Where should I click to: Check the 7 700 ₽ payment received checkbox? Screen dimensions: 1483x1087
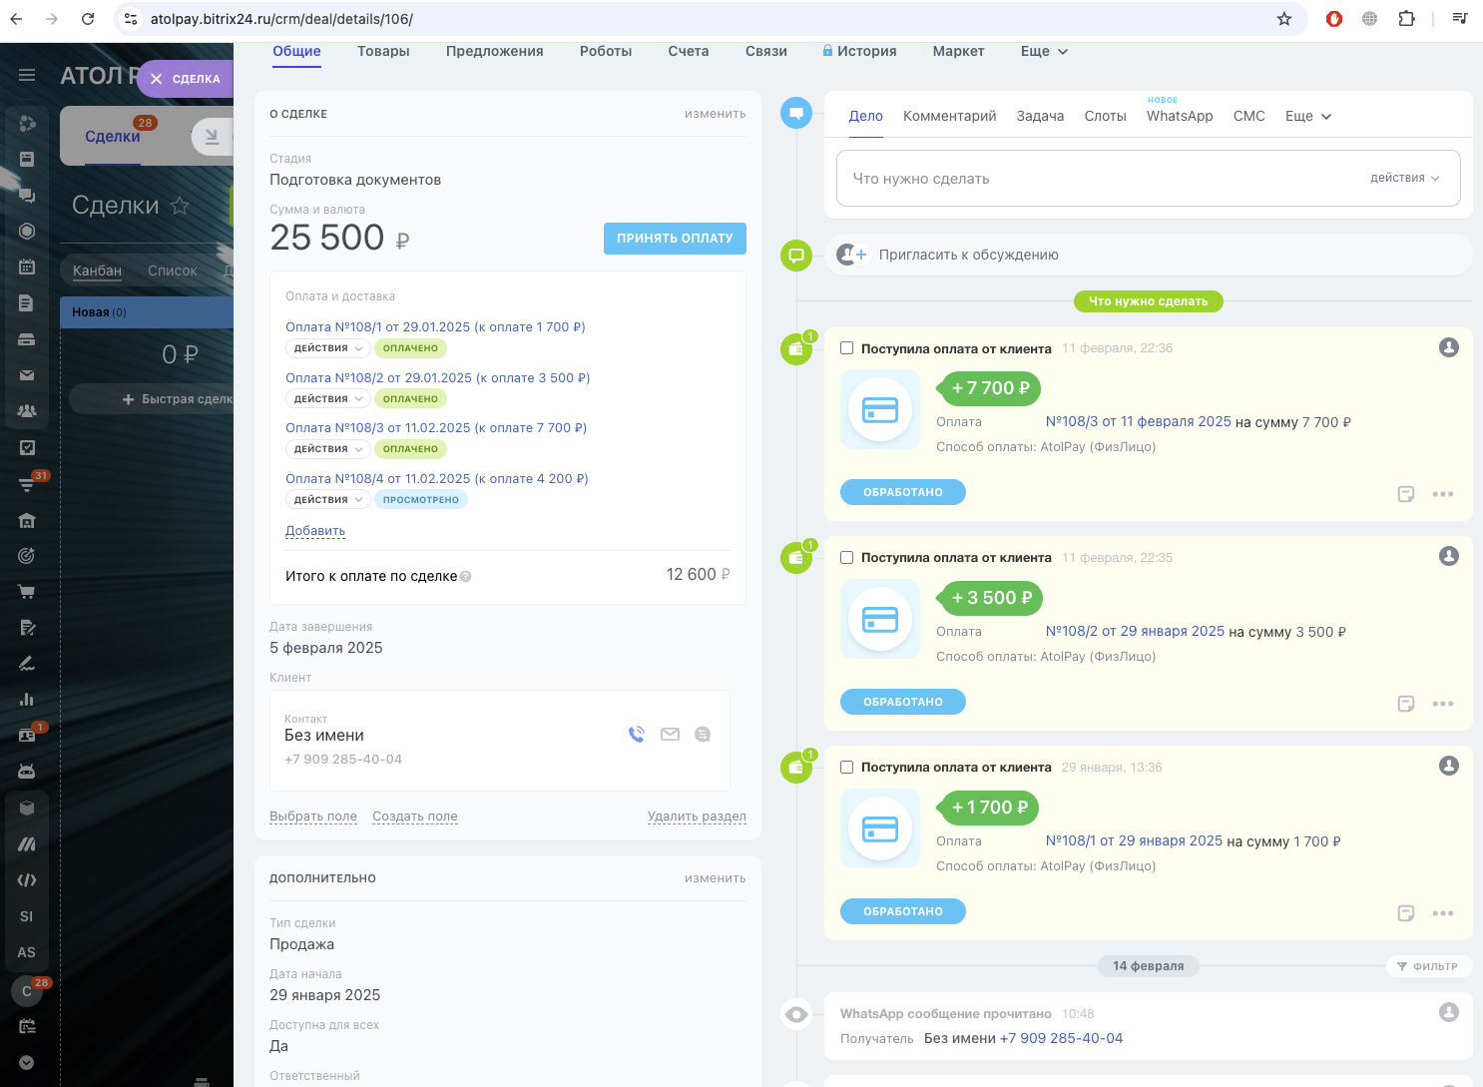847,348
